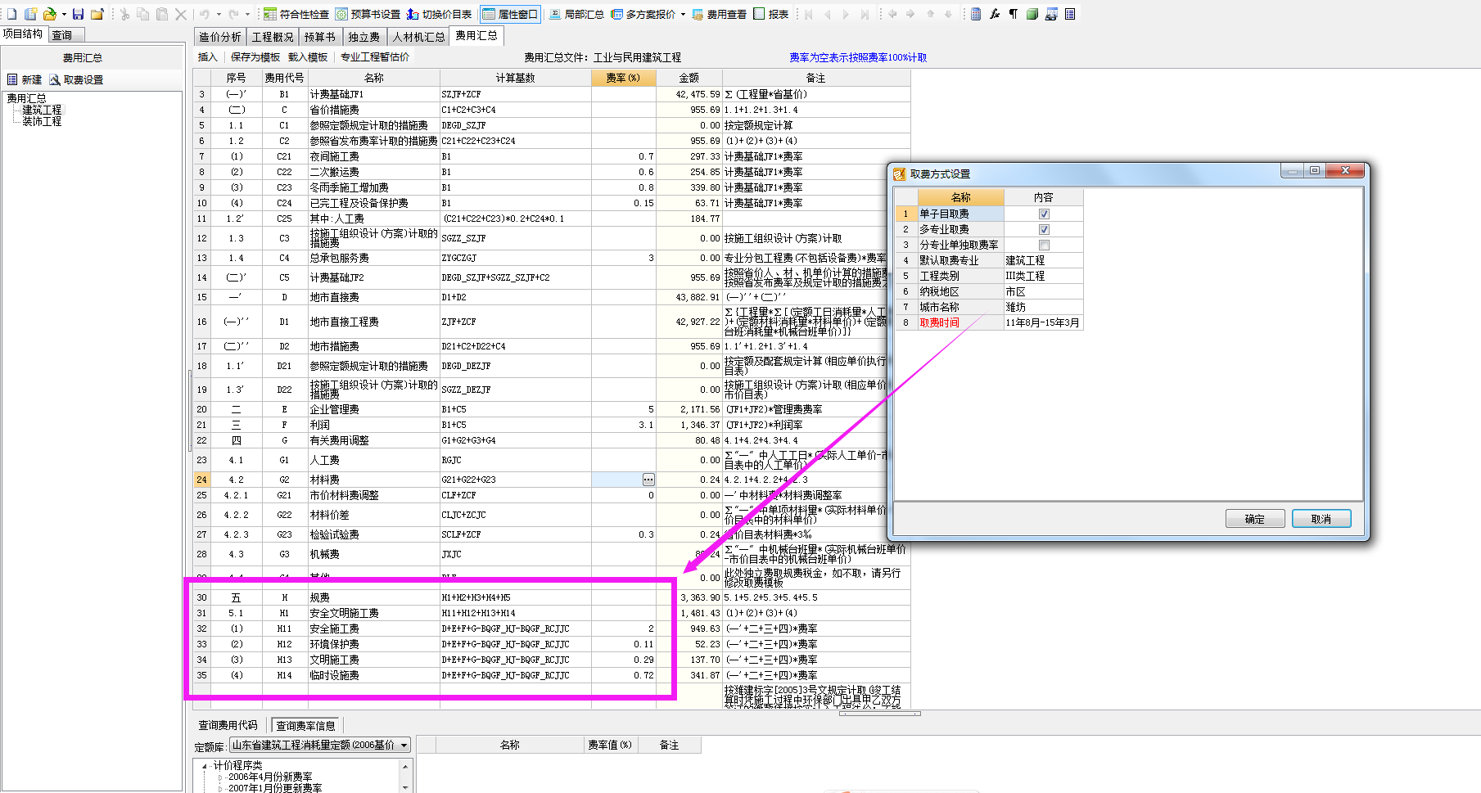
Task: Enable 分专业单独取费率 checkbox
Action: click(x=1044, y=245)
